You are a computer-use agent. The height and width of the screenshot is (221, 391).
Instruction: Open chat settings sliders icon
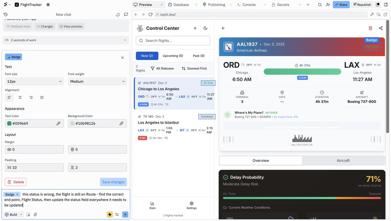117,214
